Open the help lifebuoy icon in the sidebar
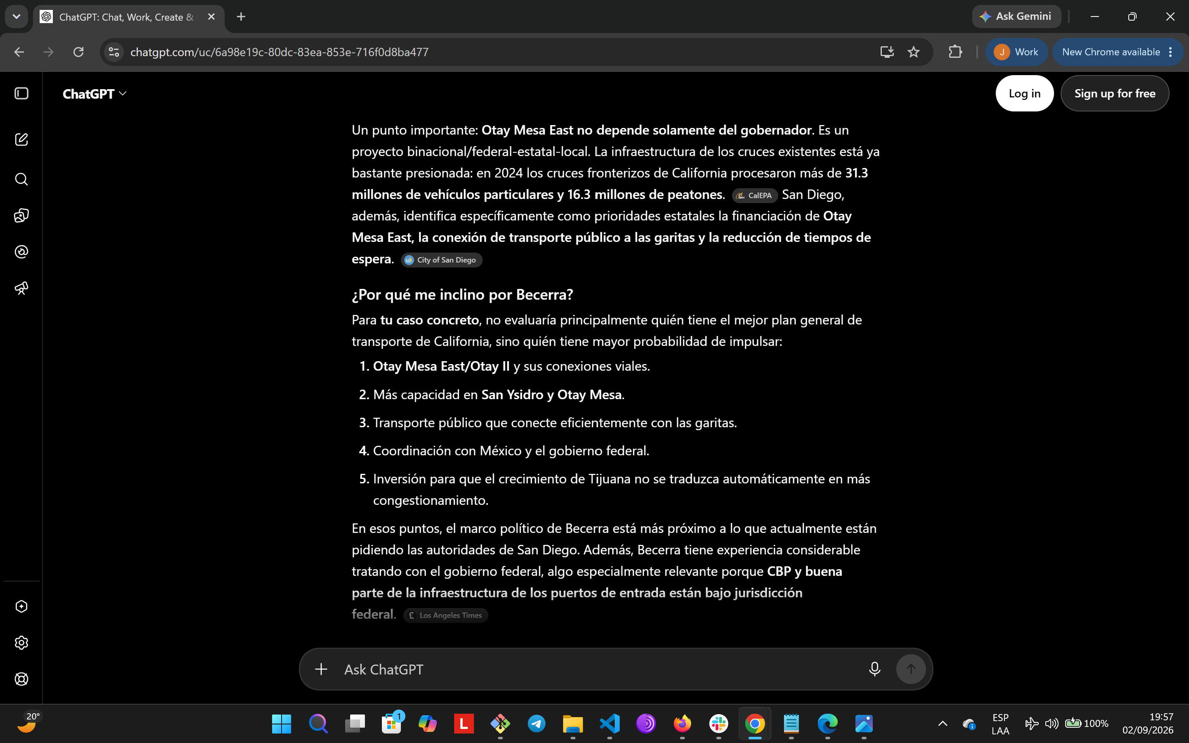The image size is (1189, 743). click(x=21, y=679)
